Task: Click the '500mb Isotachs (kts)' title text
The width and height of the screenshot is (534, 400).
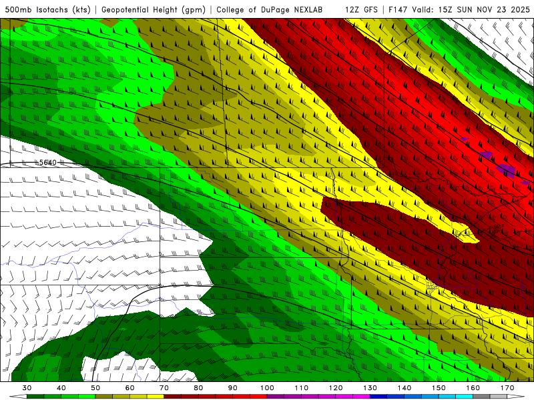Action: pyautogui.click(x=47, y=9)
